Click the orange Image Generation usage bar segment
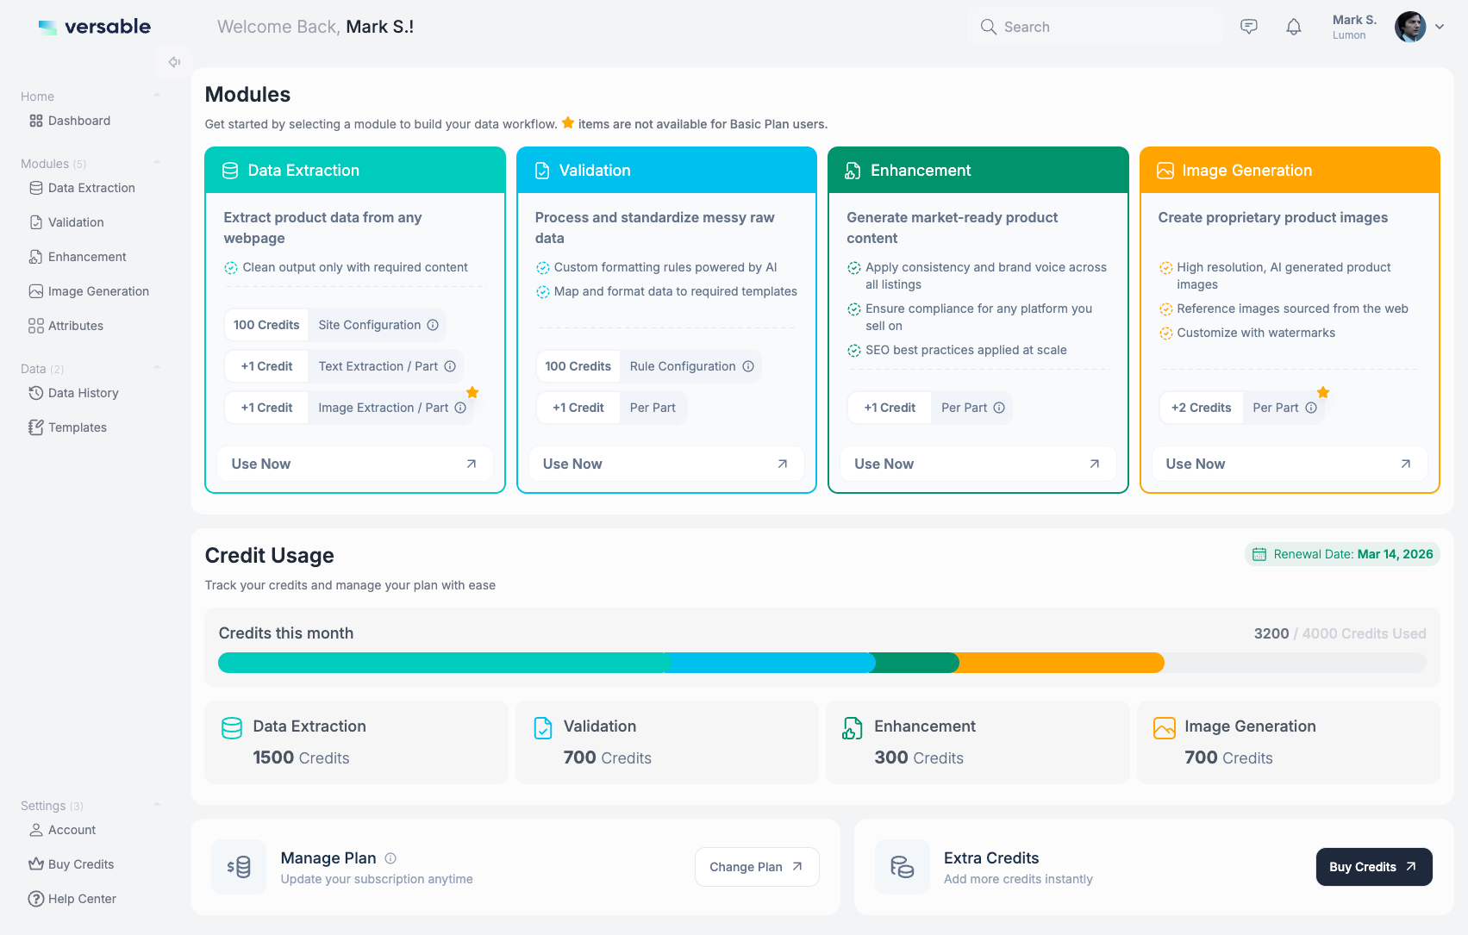This screenshot has height=935, width=1468. [x=1061, y=663]
